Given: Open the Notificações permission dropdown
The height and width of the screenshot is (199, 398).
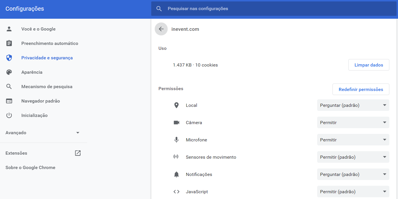Looking at the screenshot, I should tap(353, 175).
